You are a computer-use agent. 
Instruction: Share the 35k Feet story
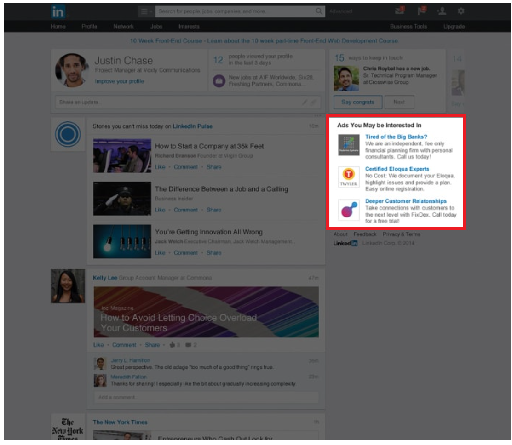(x=213, y=167)
